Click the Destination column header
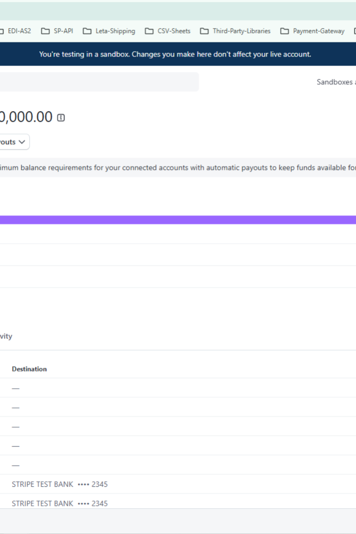The image size is (356, 534). 29,369
